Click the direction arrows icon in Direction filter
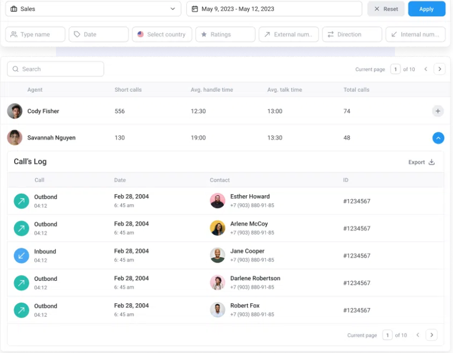The height and width of the screenshot is (353, 453). coord(330,34)
